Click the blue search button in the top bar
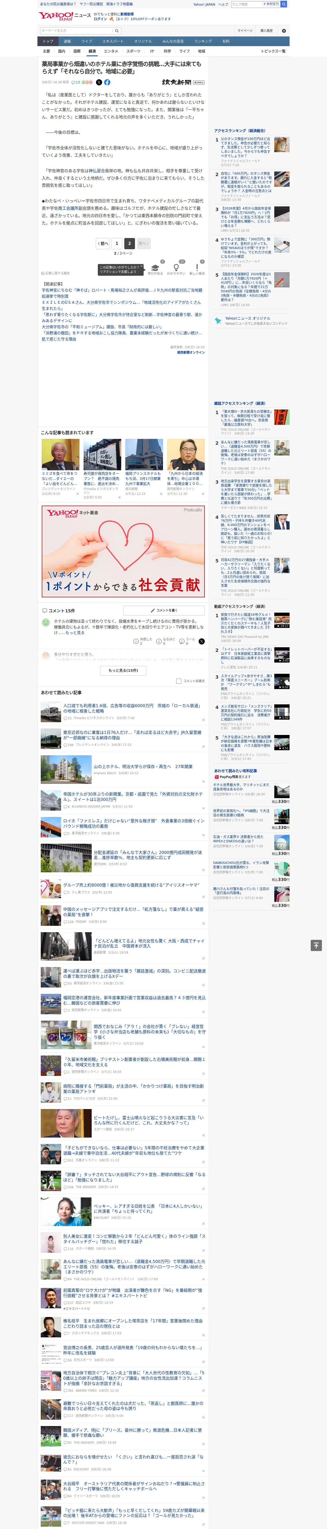The image size is (327, 1529). point(284,4)
